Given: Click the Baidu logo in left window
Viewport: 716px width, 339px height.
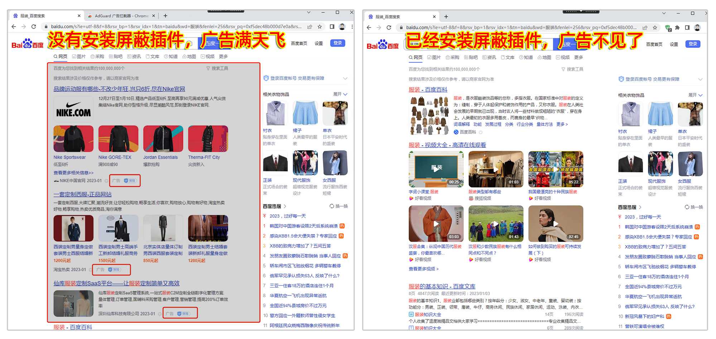Looking at the screenshot, I should click(x=28, y=44).
